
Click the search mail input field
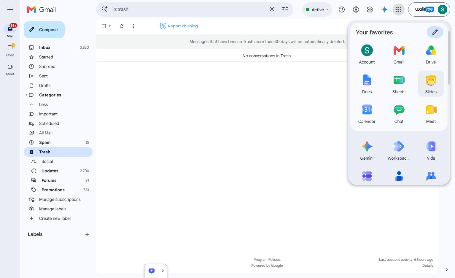coord(189,9)
